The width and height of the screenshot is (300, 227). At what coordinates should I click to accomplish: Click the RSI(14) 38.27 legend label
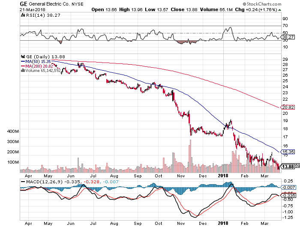tap(43, 15)
